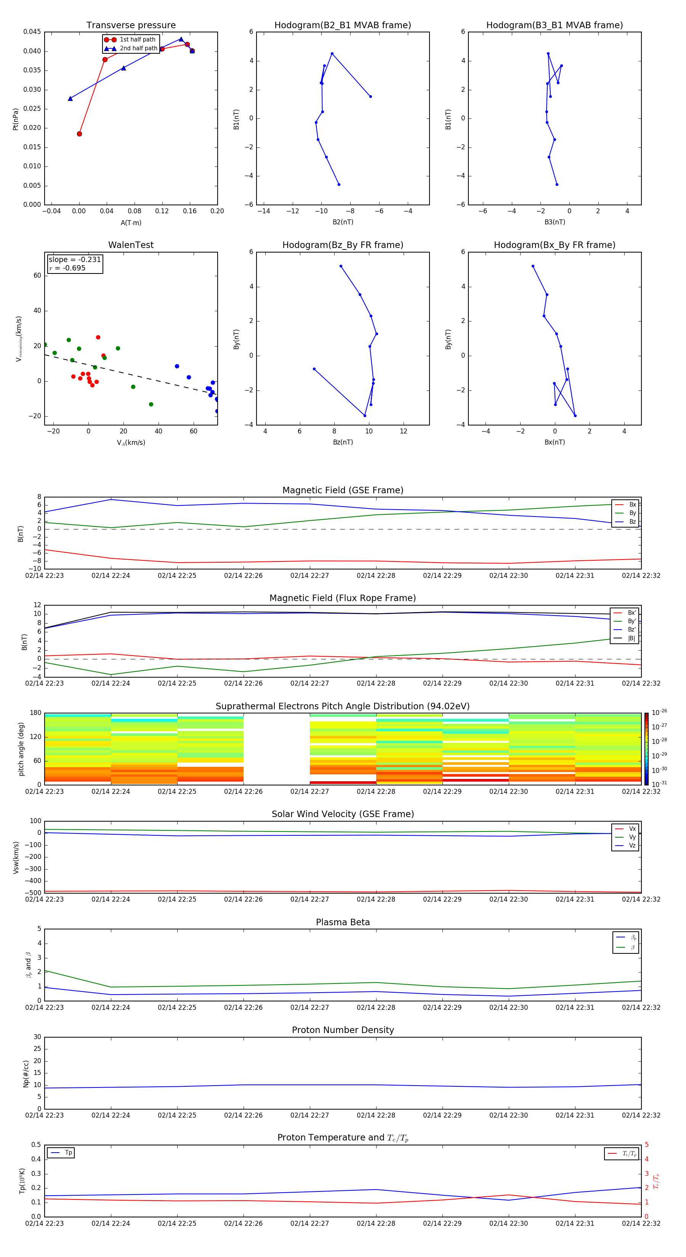The height and width of the screenshot is (1257, 686).
Task: Select the Bz' legend entry in Flux Rope panel
Action: point(625,630)
